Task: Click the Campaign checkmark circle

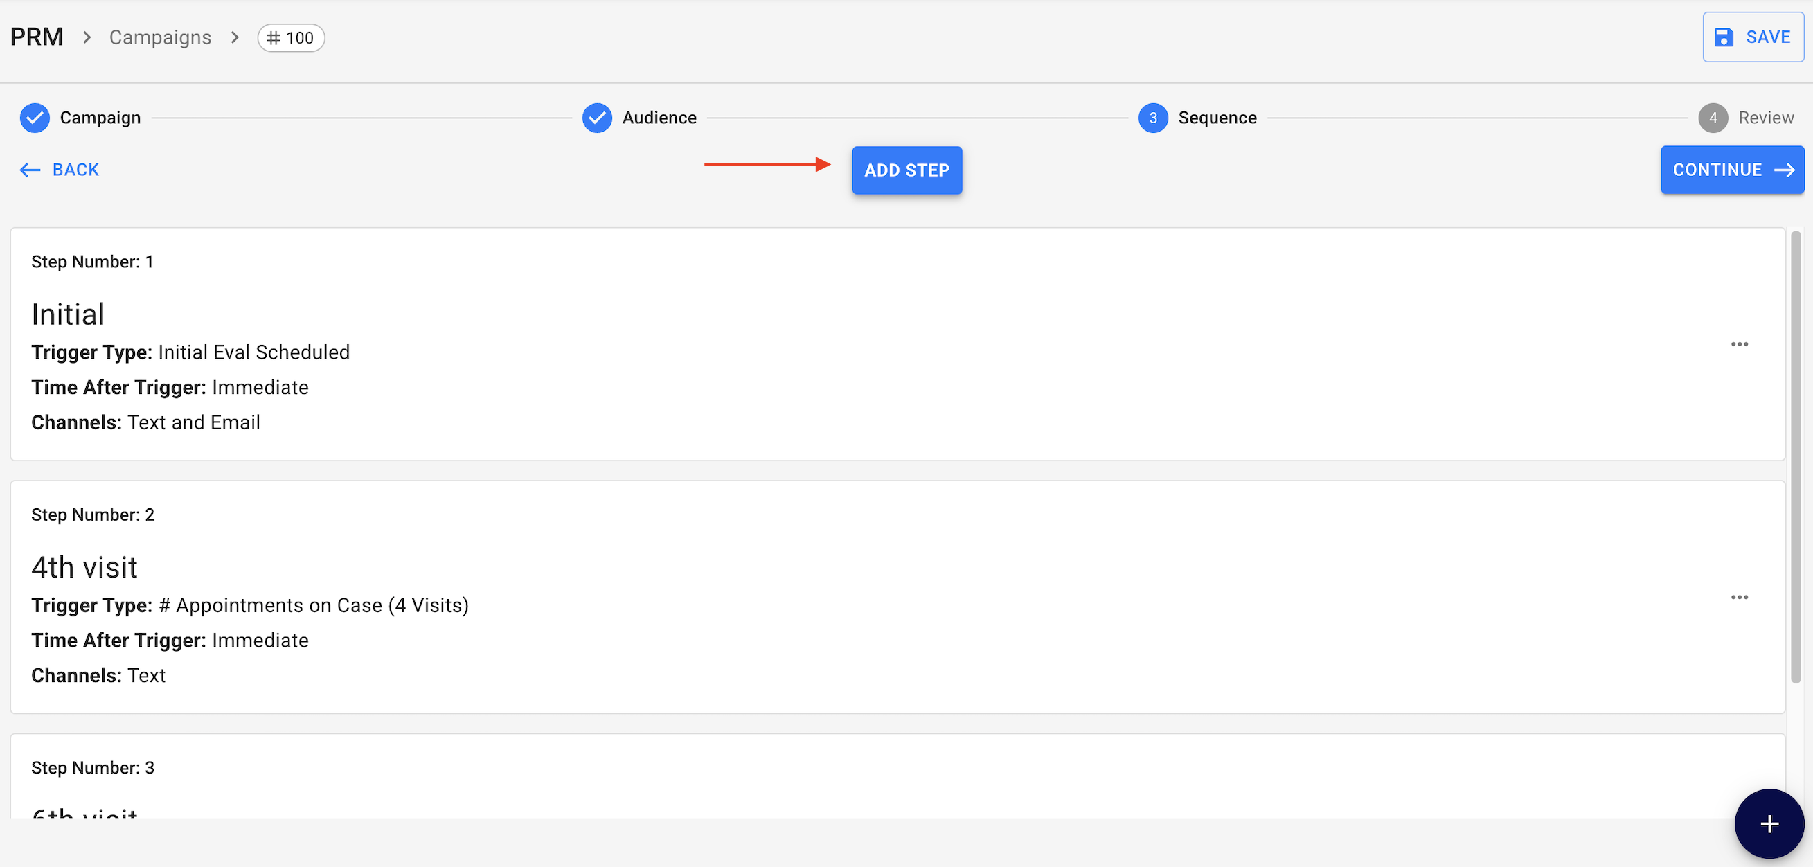Action: 35,118
